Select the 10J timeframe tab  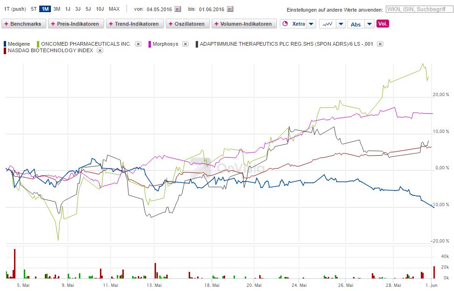99,8
